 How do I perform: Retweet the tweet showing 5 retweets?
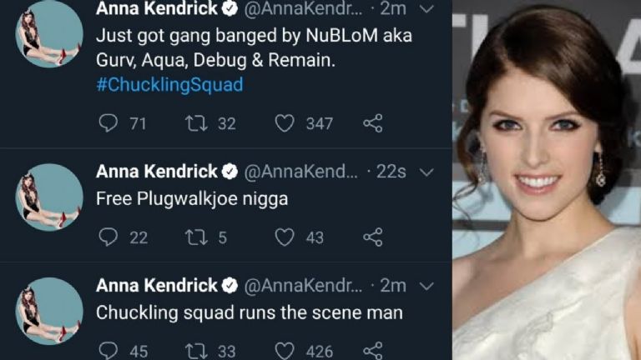pos(196,237)
